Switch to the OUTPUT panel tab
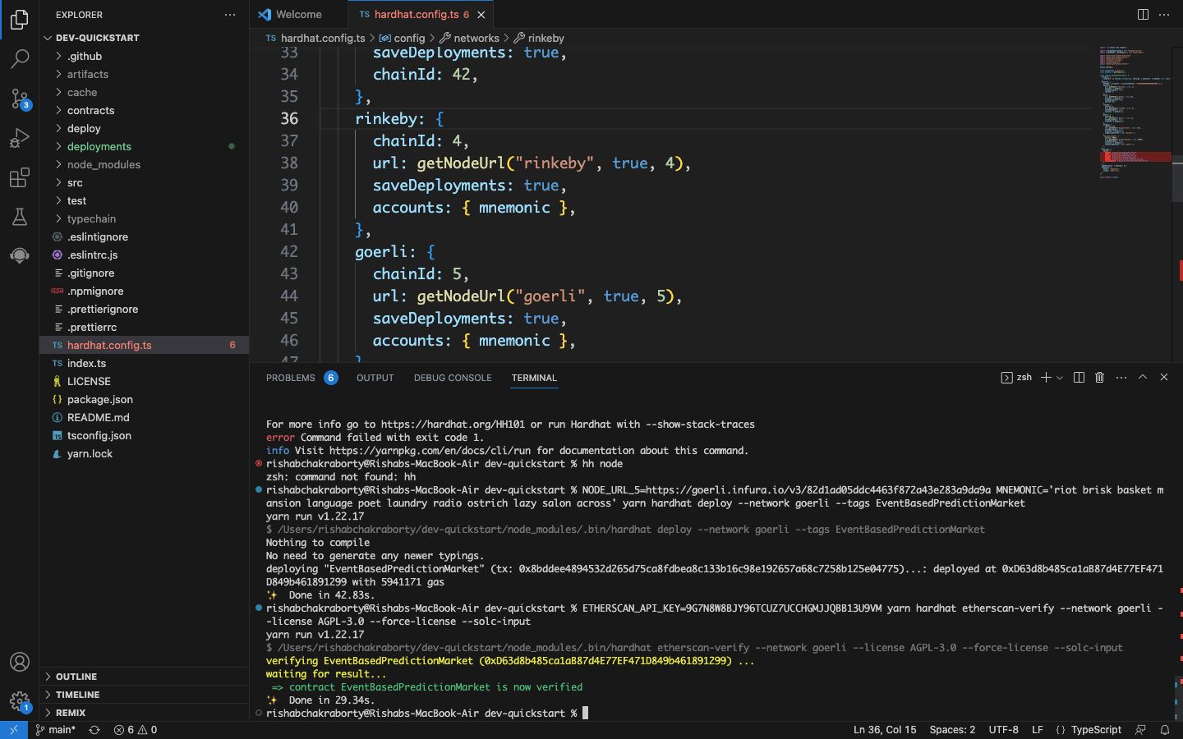The image size is (1183, 739). tap(375, 378)
